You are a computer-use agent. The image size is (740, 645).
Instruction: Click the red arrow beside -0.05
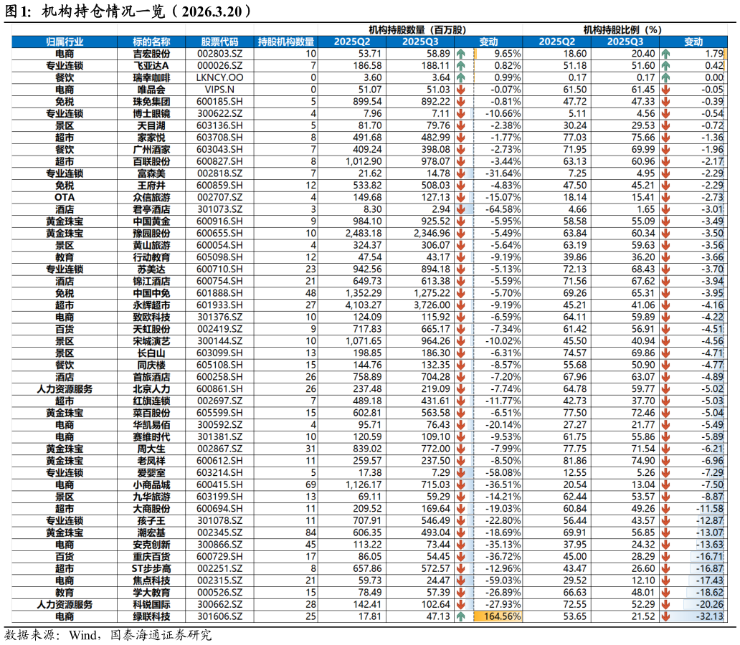pos(665,90)
